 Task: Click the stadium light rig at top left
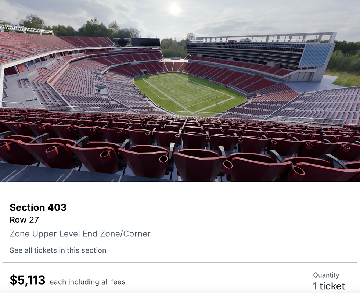(26, 29)
